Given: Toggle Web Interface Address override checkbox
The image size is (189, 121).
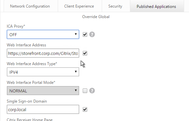Looking at the screenshot, I should point(85,53).
